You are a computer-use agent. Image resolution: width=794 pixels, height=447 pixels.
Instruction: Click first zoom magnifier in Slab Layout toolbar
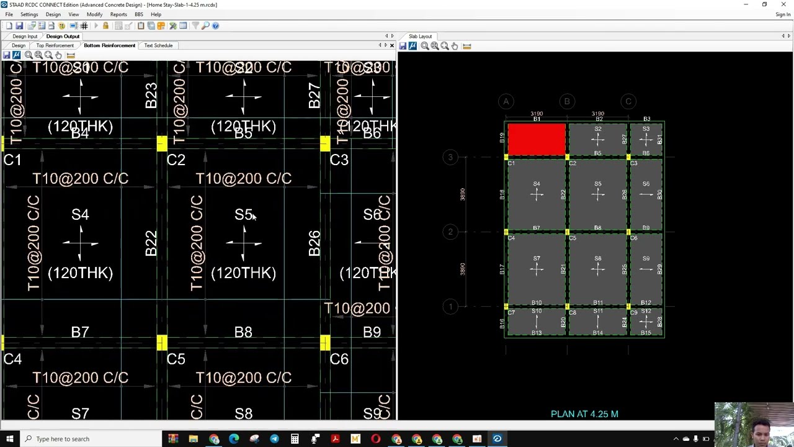[x=425, y=46]
